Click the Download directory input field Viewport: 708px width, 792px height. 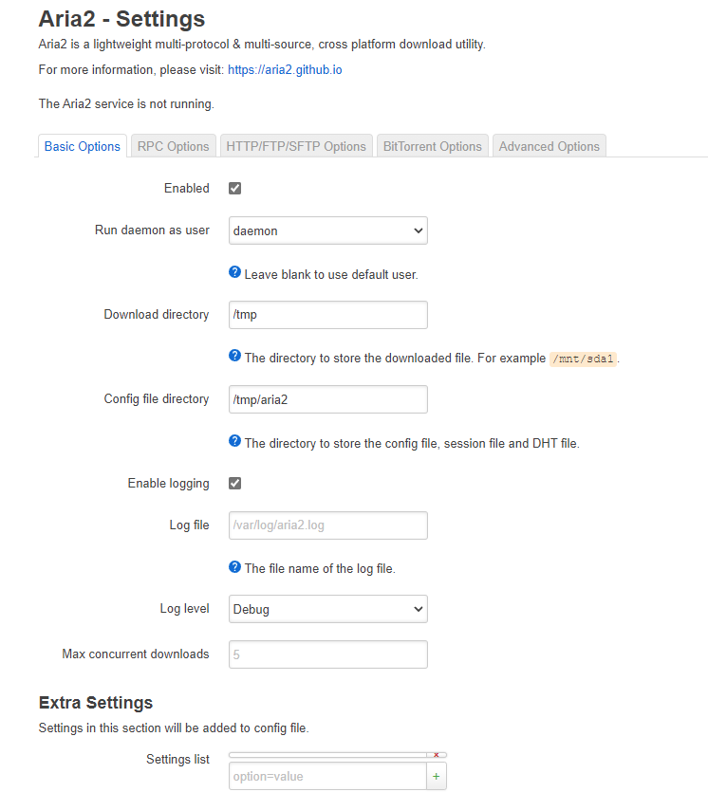tap(327, 314)
